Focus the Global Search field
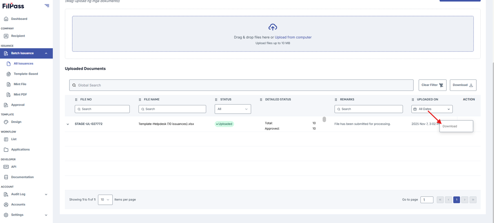The width and height of the screenshot is (494, 223). (241, 85)
